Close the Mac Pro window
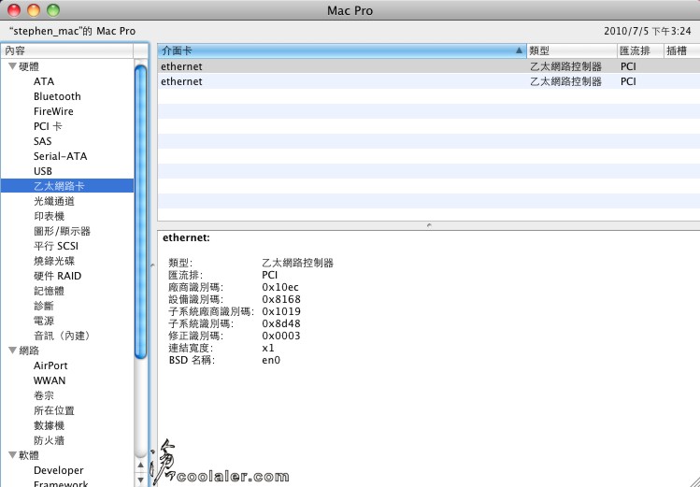 click(14, 10)
